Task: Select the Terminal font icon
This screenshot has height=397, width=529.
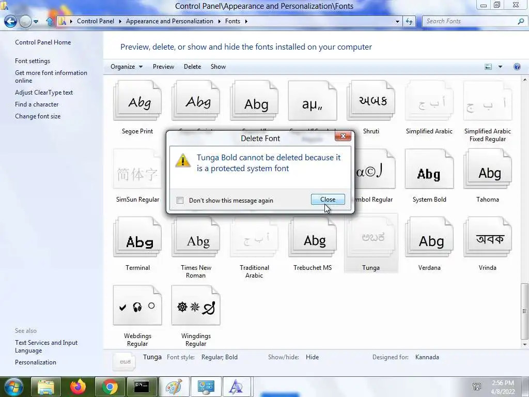Action: click(x=137, y=237)
